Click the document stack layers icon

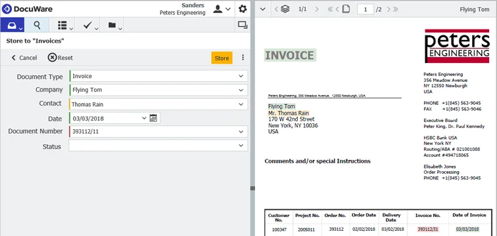point(285,9)
